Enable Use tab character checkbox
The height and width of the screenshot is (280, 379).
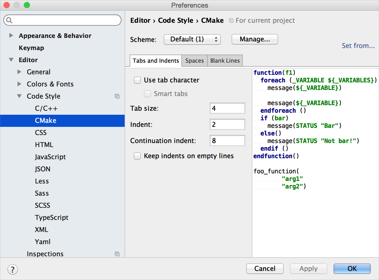coord(137,80)
